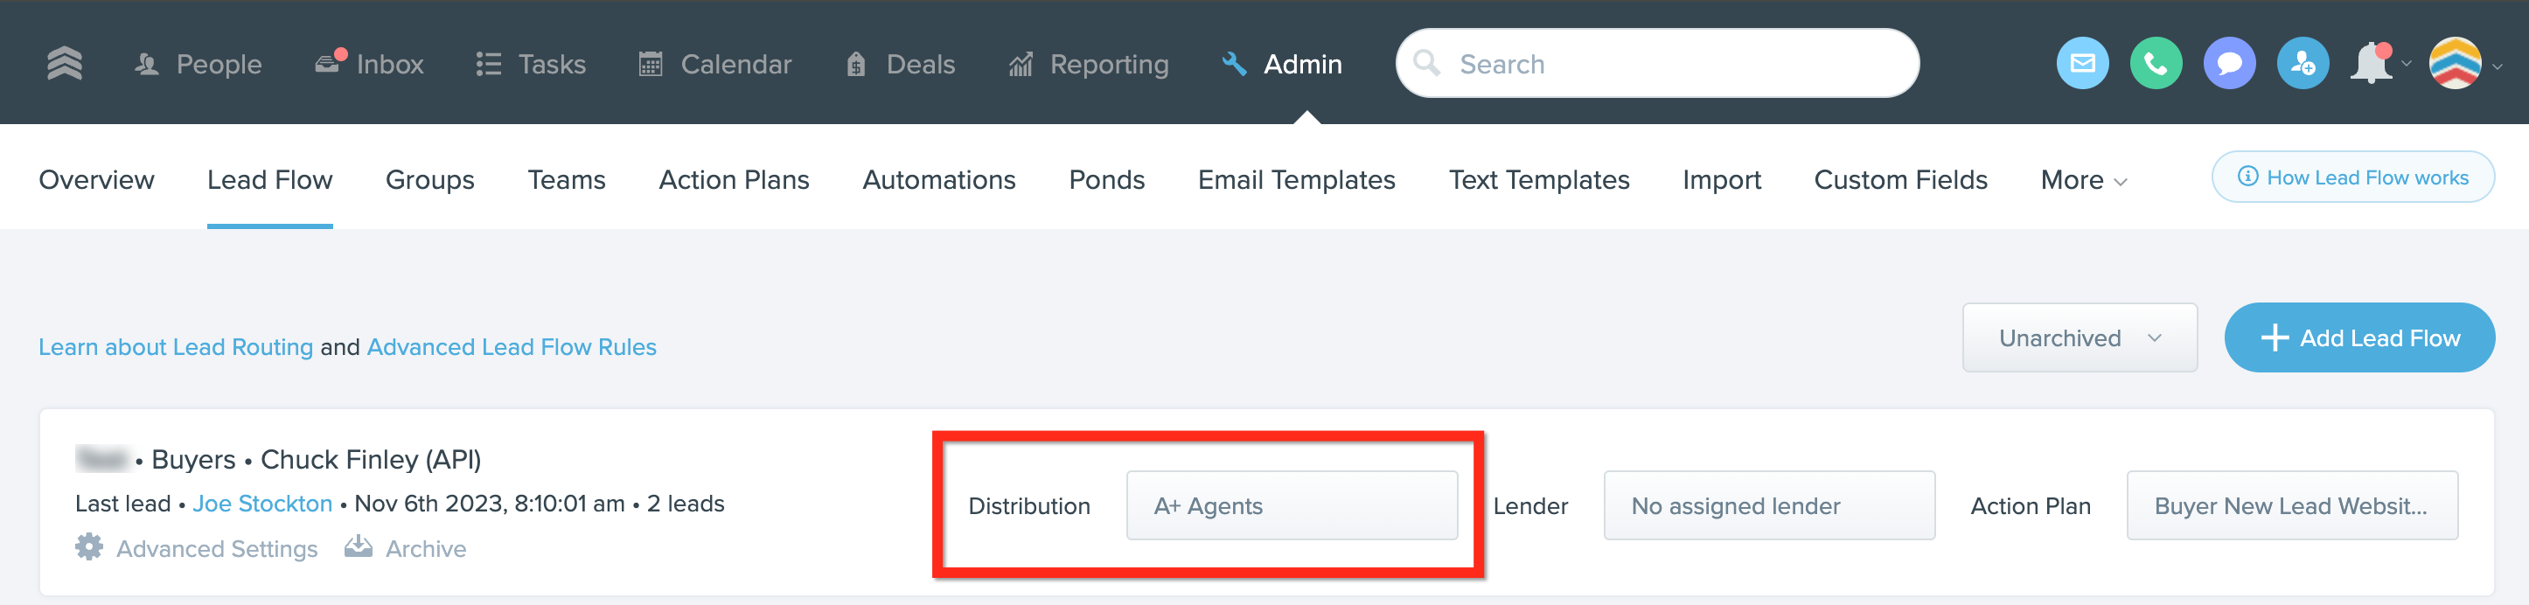2529x605 pixels.
Task: Open the user profile avatar menu
Action: tap(2456, 64)
